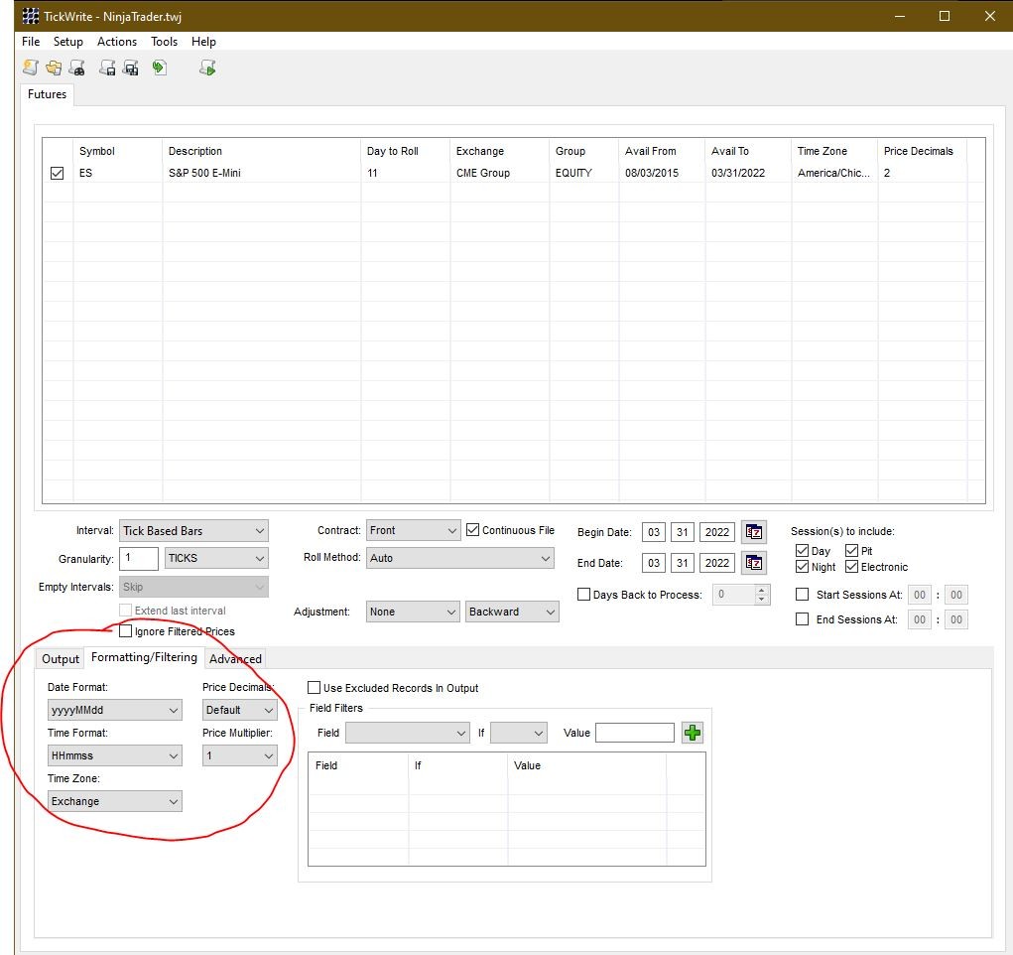Image resolution: width=1013 pixels, height=955 pixels.
Task: Open the Tools menu
Action: click(x=164, y=42)
